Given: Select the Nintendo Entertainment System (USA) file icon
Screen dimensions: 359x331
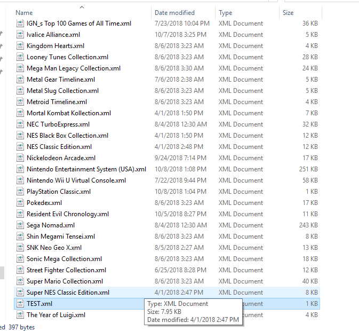Looking at the screenshot, I should [20, 169].
